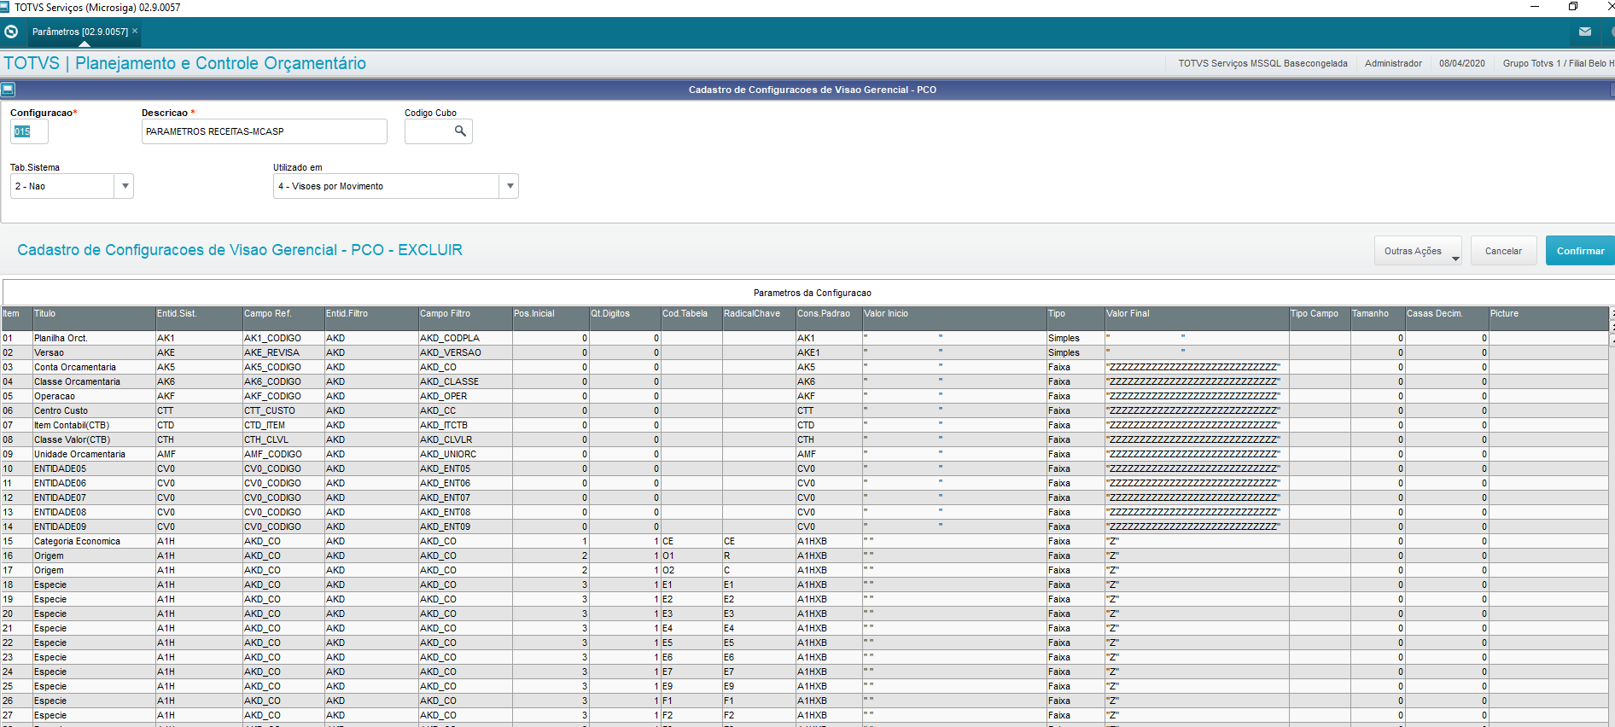The width and height of the screenshot is (1615, 727).
Task: Open the Tab.Sistema dropdown
Action: click(125, 186)
